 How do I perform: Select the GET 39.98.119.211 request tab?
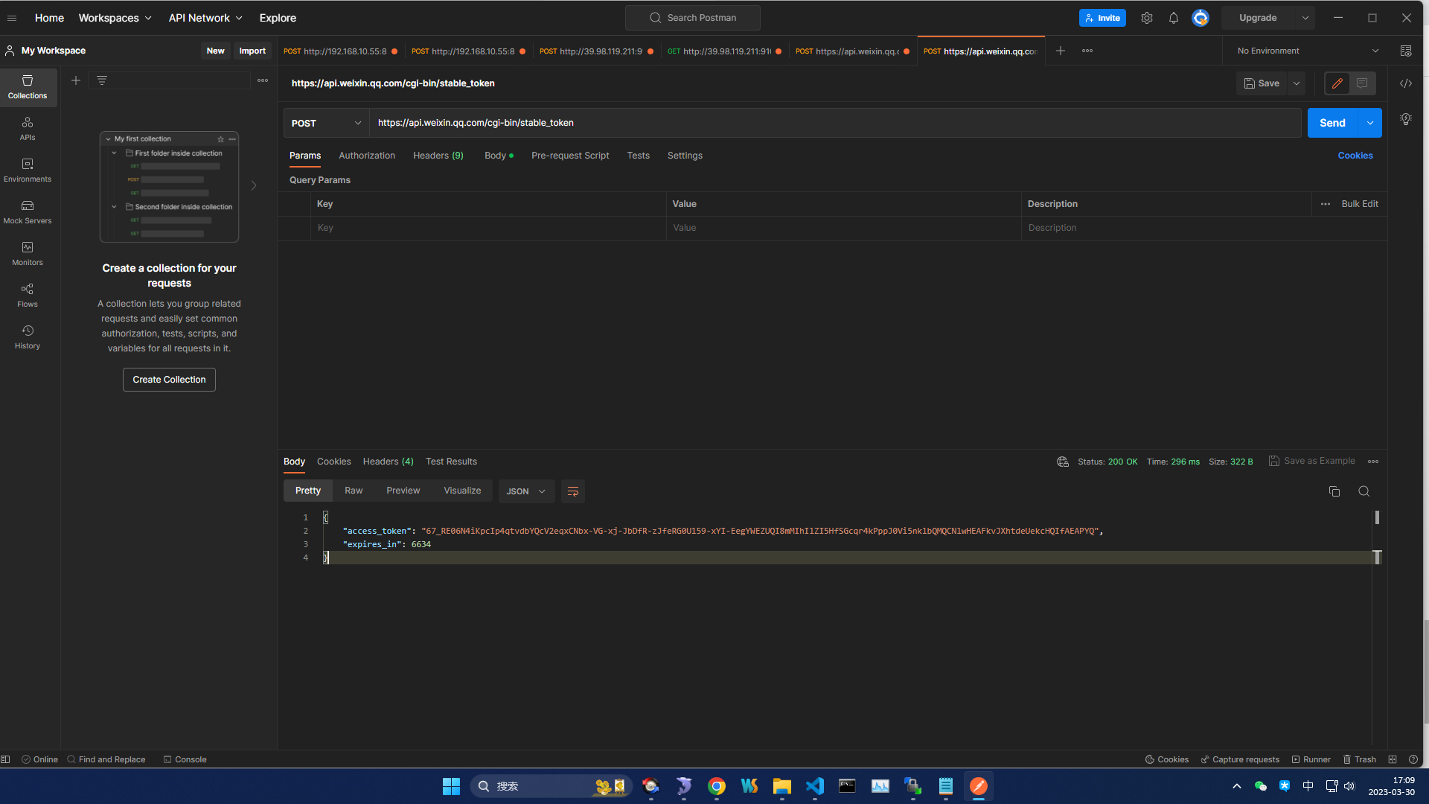pyautogui.click(x=724, y=51)
